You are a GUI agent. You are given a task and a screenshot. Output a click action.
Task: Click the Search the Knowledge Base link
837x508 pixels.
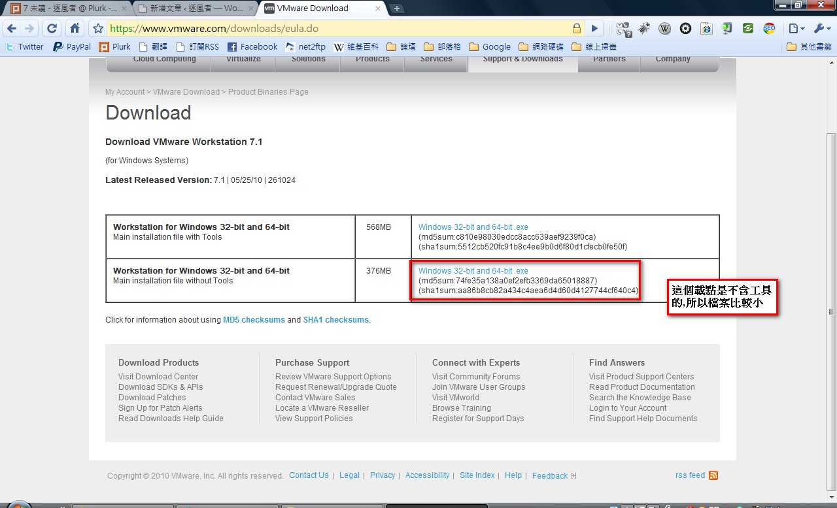click(640, 398)
